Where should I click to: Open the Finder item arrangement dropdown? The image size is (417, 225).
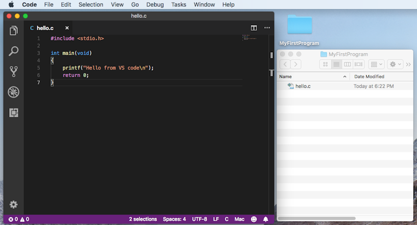[376, 64]
